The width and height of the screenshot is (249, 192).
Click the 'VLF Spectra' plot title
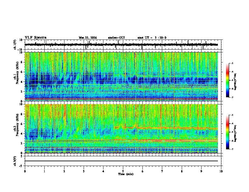[36, 38]
